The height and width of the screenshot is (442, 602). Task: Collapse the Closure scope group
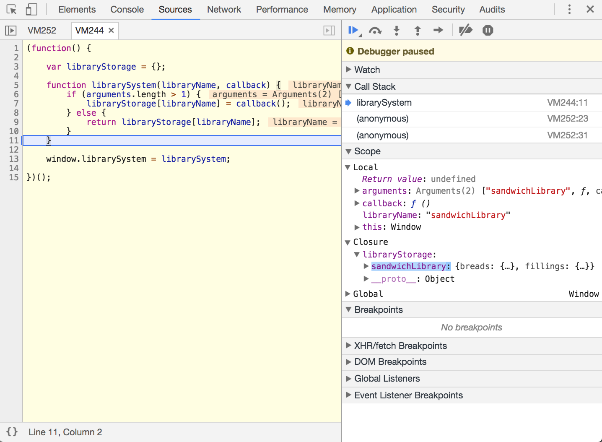pyautogui.click(x=348, y=242)
